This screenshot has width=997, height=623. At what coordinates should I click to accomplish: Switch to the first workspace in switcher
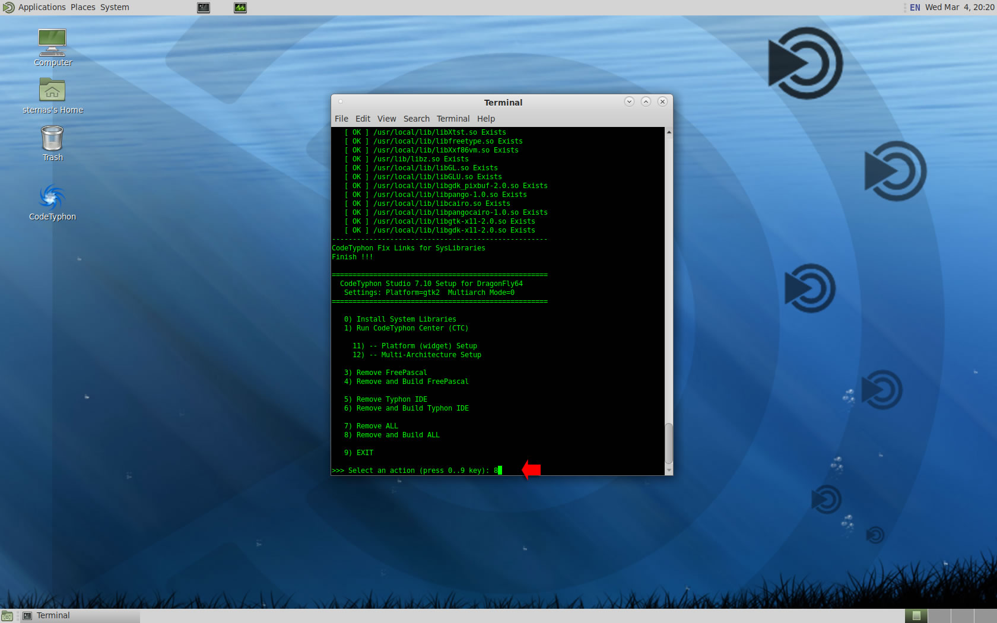(916, 616)
